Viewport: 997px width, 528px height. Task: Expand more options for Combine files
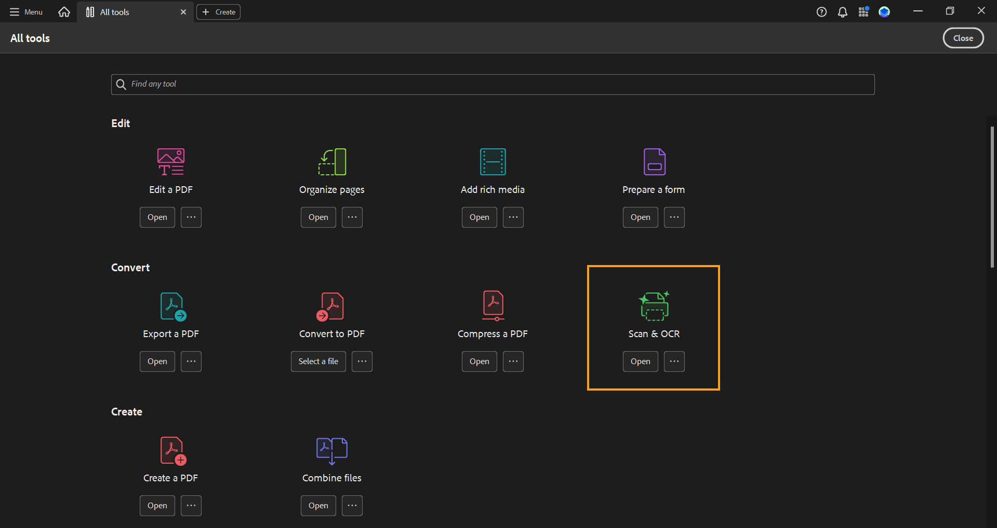352,506
